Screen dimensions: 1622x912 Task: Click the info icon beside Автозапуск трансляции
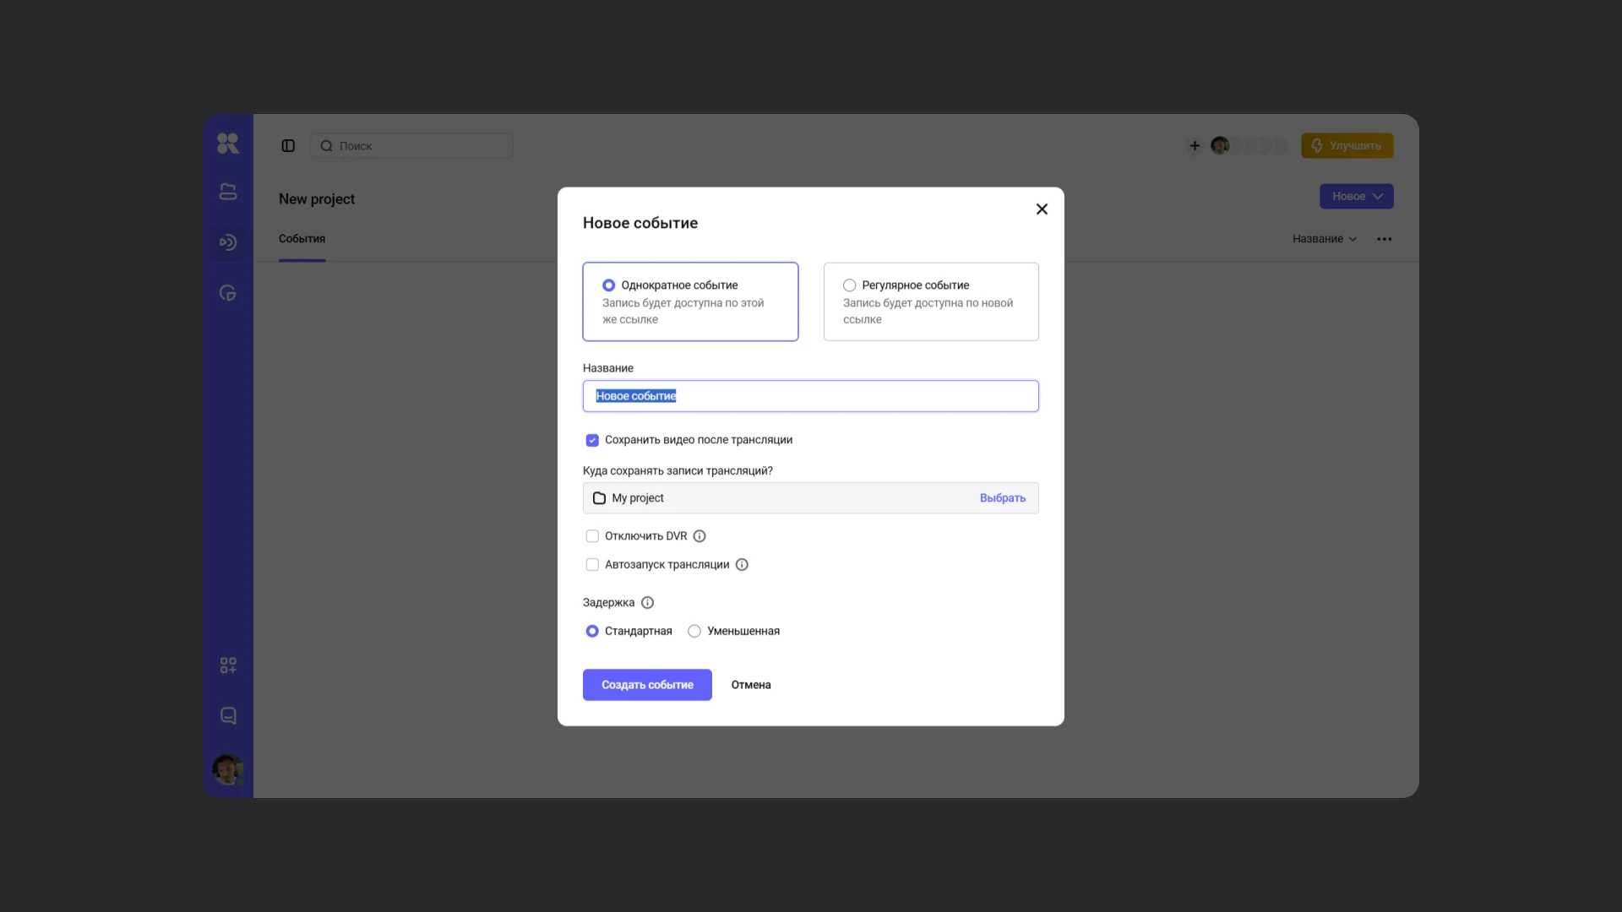click(x=742, y=565)
